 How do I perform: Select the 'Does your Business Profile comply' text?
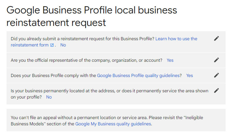(x=53, y=75)
